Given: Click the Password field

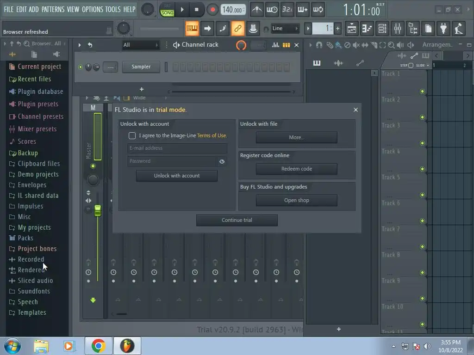Looking at the screenshot, I should click(x=172, y=161).
